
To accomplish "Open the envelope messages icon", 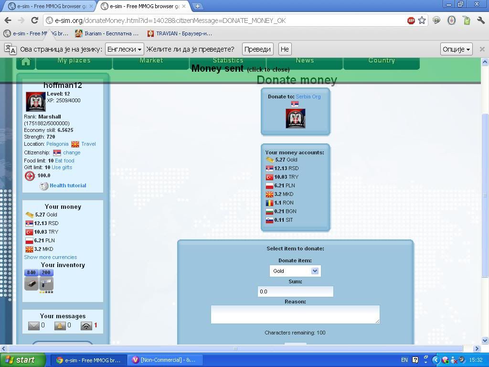I will (x=34, y=325).
